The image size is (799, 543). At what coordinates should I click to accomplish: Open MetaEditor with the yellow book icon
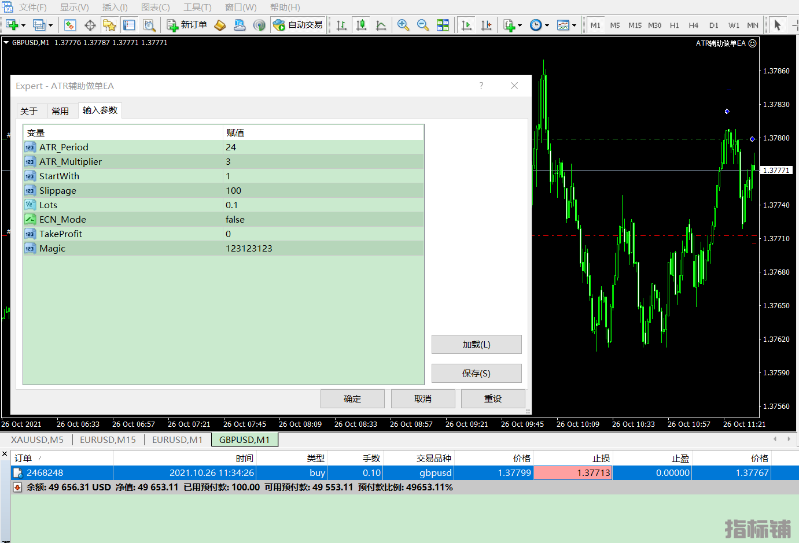(220, 25)
